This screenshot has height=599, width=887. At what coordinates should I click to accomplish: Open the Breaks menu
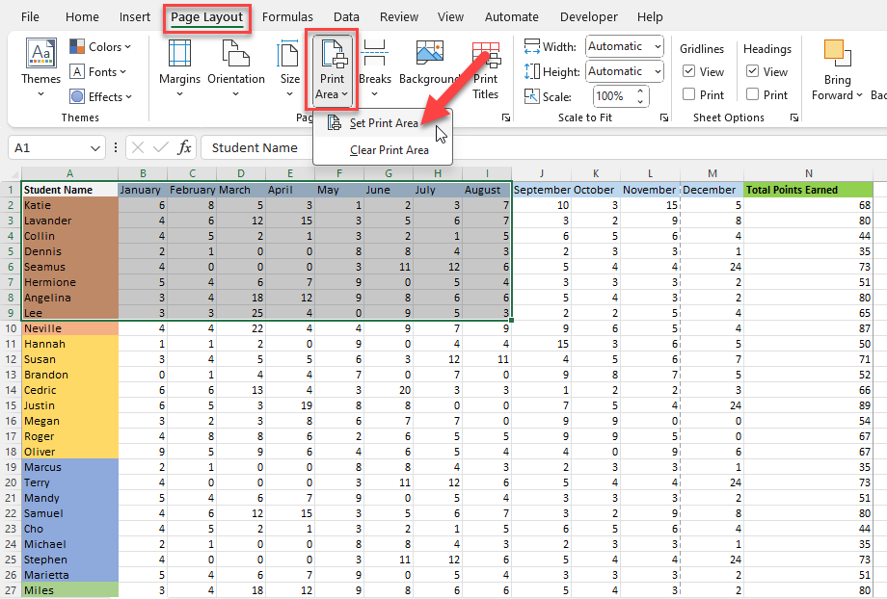click(x=374, y=67)
